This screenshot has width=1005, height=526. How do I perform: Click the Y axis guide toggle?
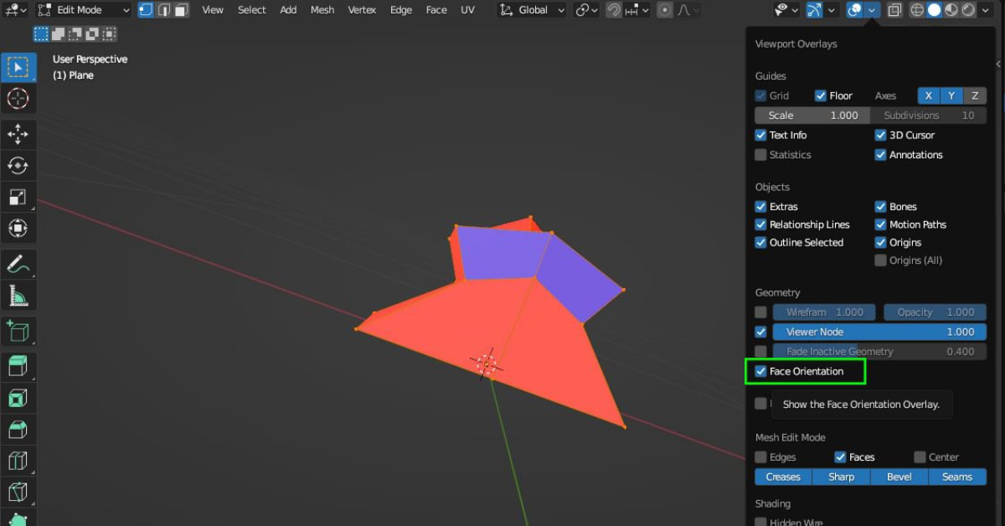pyautogui.click(x=951, y=95)
